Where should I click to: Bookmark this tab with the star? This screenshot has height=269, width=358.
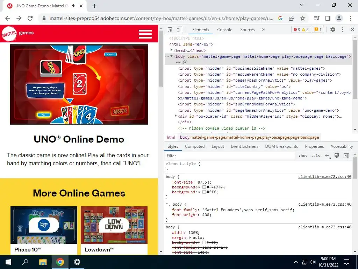(x=303, y=18)
